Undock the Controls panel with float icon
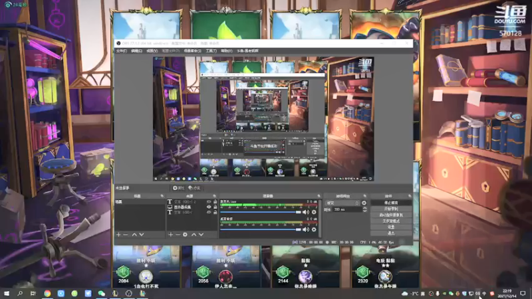The image size is (532, 299). (410, 196)
